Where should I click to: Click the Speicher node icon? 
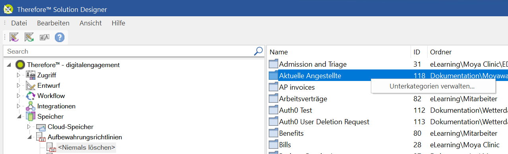(x=31, y=116)
